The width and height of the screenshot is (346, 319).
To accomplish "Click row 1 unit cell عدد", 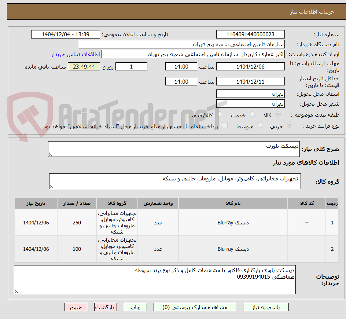I will (158, 223).
